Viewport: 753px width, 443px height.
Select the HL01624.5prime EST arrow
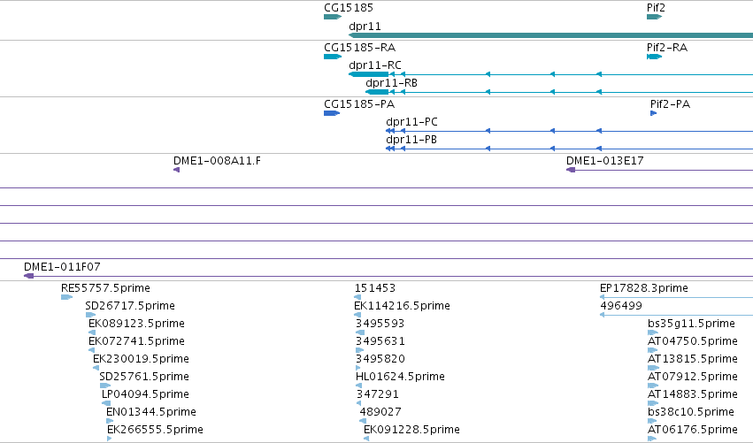click(x=358, y=386)
